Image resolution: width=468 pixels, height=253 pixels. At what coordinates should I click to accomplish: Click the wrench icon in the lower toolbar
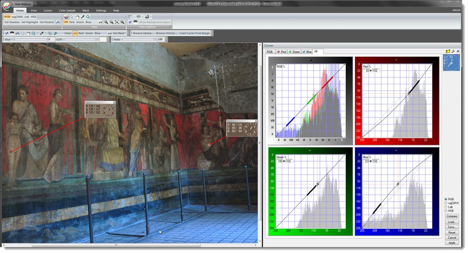[x=55, y=34]
